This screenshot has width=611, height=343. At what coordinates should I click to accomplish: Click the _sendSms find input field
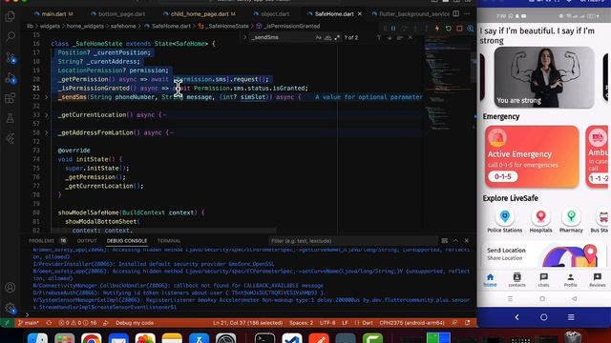pyautogui.click(x=283, y=38)
